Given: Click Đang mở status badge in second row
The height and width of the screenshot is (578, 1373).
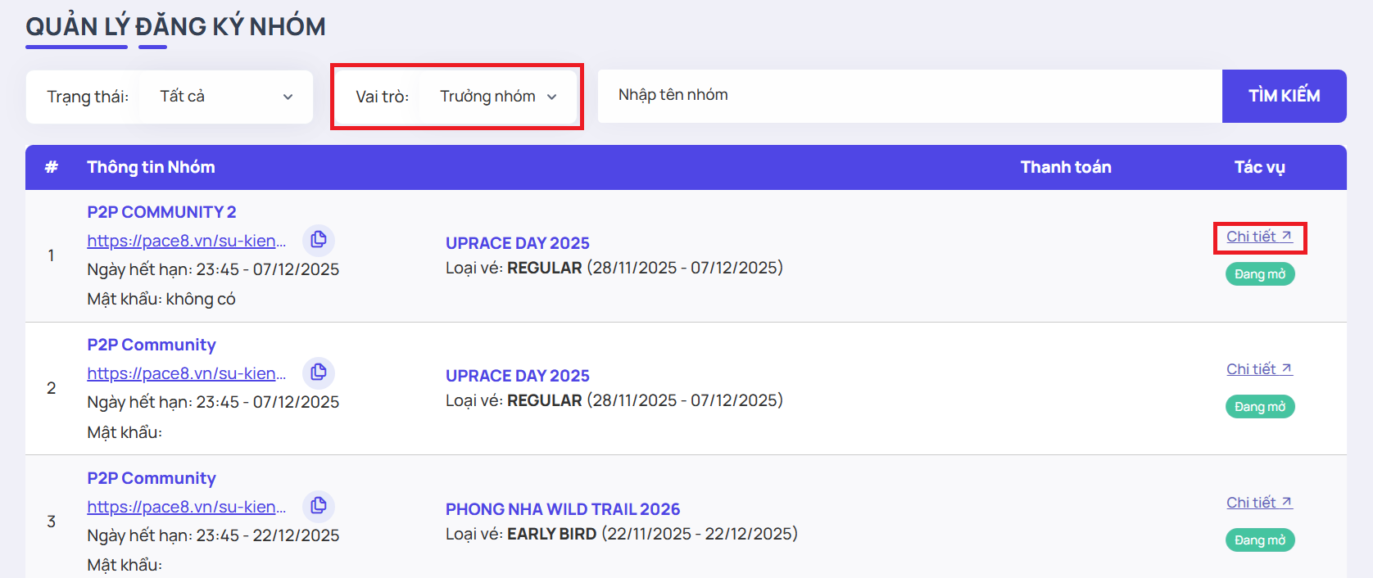Looking at the screenshot, I should pyautogui.click(x=1259, y=407).
